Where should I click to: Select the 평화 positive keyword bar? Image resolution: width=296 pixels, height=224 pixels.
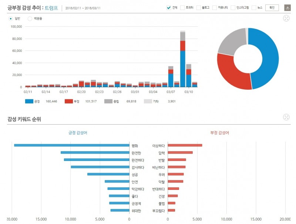71,145
